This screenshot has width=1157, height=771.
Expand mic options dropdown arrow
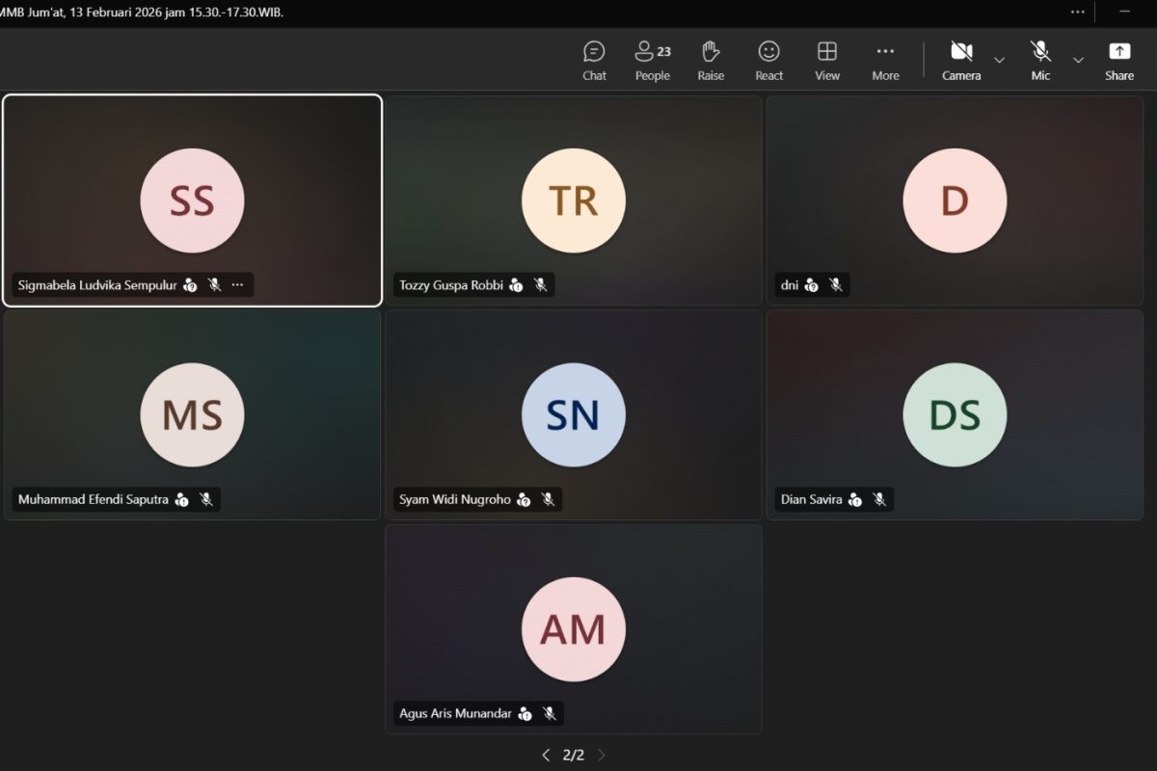[x=1078, y=61]
